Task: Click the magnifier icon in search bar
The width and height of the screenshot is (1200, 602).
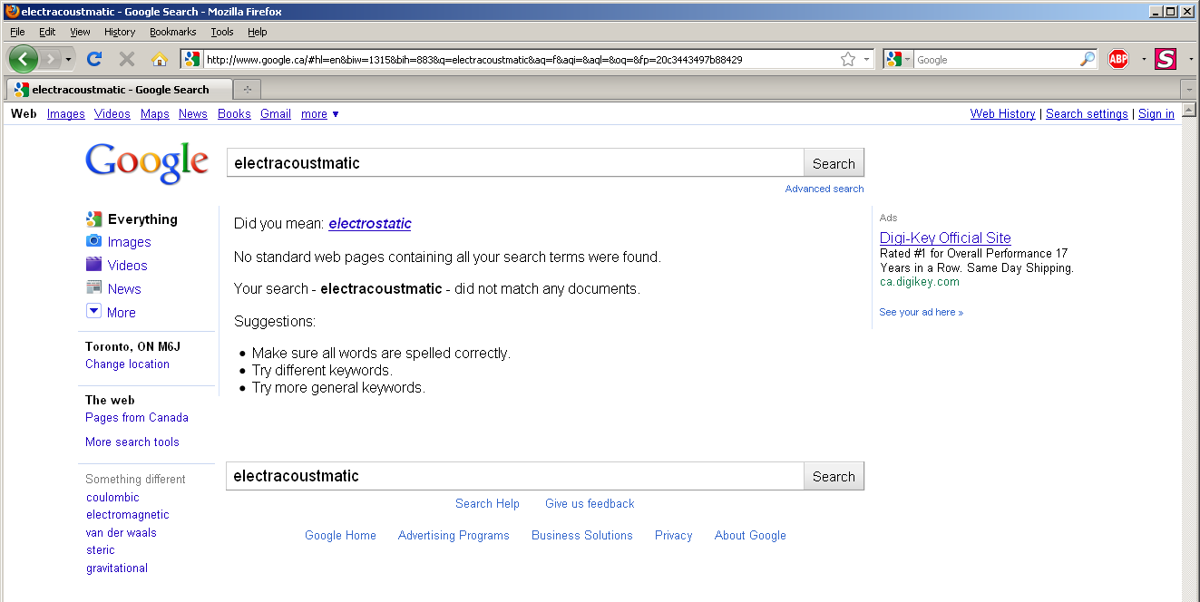Action: pos(1088,59)
